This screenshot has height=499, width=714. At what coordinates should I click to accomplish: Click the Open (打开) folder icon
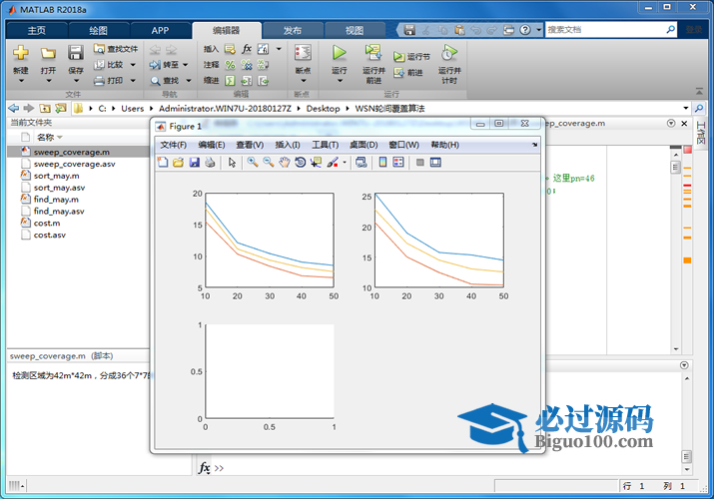(x=48, y=53)
